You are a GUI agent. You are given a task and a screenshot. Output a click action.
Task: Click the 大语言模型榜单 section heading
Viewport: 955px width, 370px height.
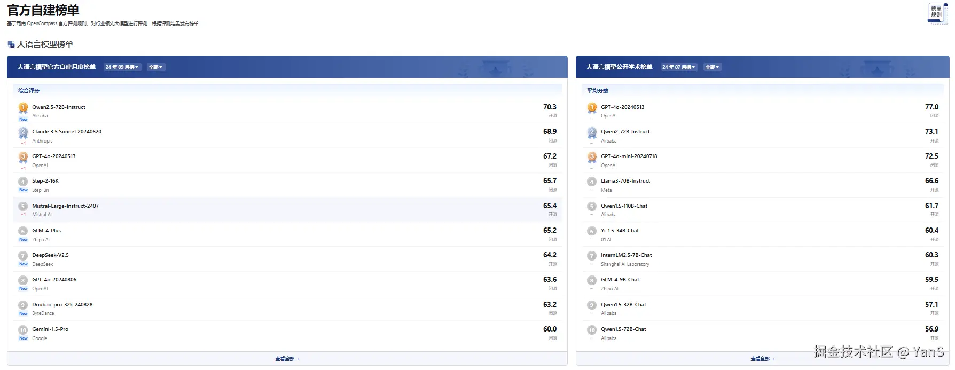click(45, 44)
